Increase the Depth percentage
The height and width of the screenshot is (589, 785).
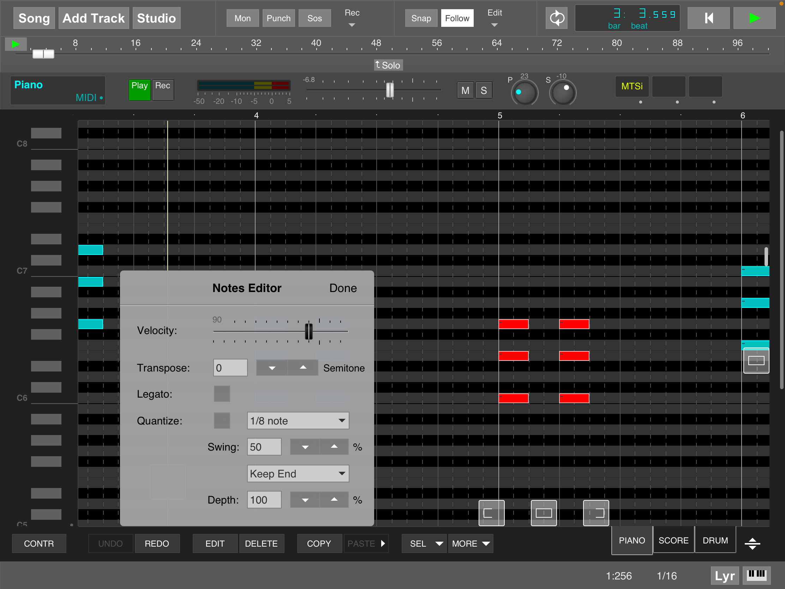(334, 500)
